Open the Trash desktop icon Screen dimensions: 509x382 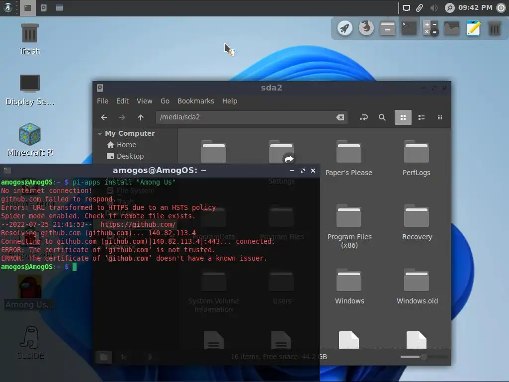[x=29, y=39]
